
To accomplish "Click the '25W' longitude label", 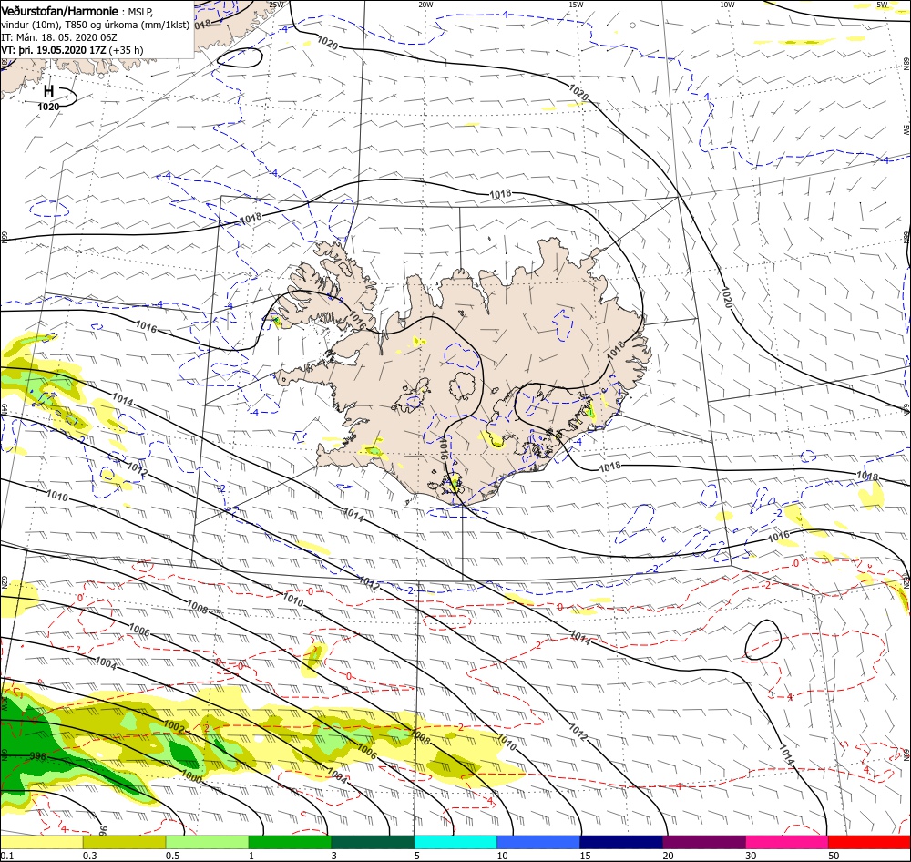I will pos(277,5).
